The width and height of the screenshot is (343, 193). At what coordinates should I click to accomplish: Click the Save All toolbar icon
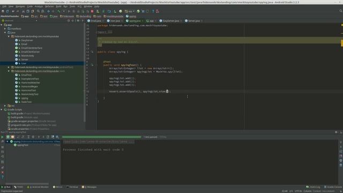tap(3, 11)
